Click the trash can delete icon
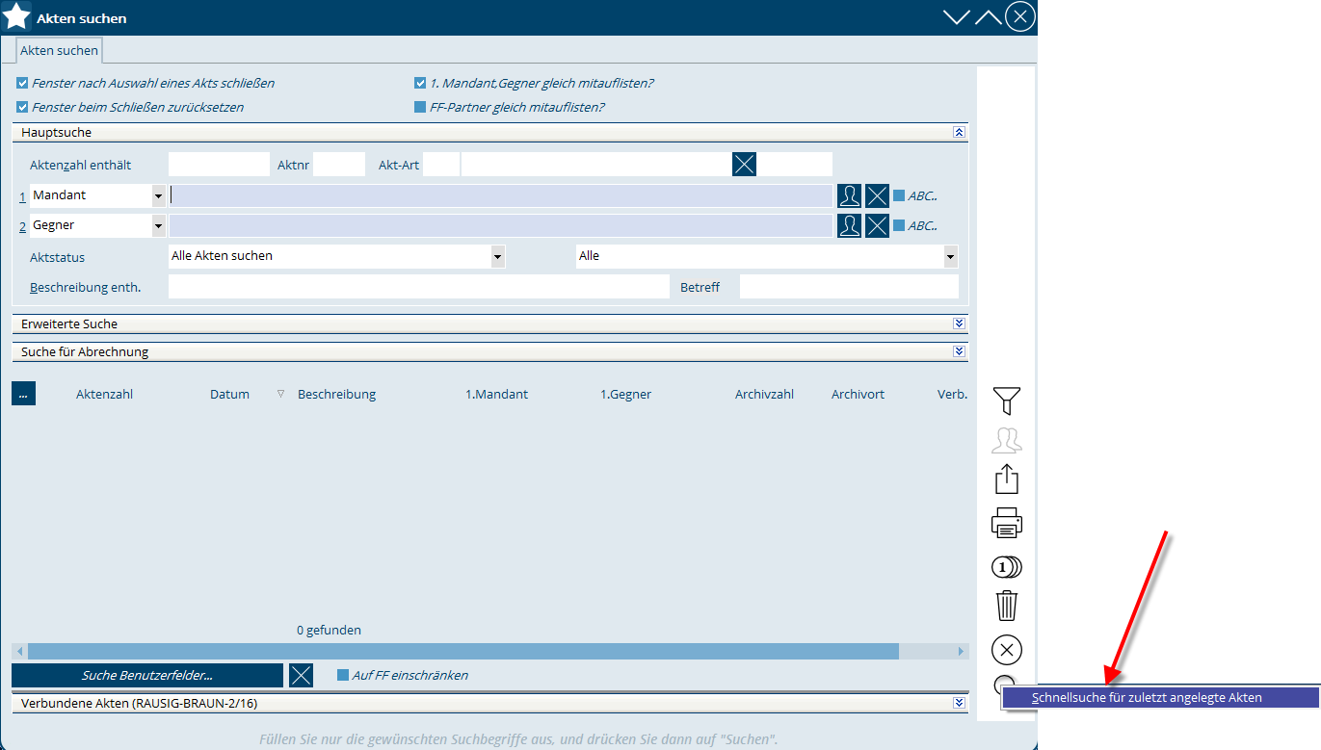This screenshot has width=1321, height=750. [x=1006, y=606]
